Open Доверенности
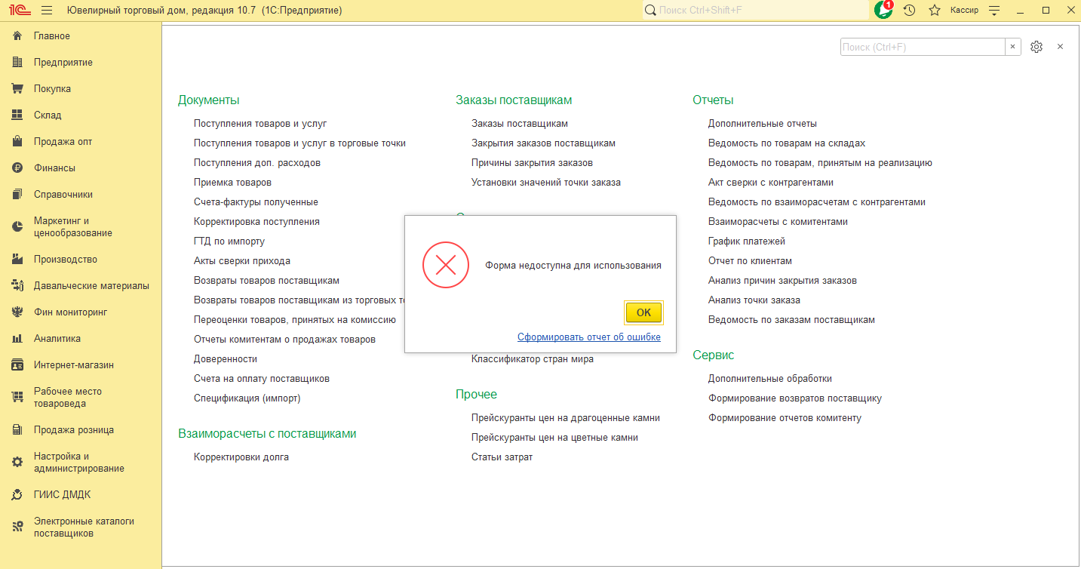1081x569 pixels. click(x=226, y=359)
